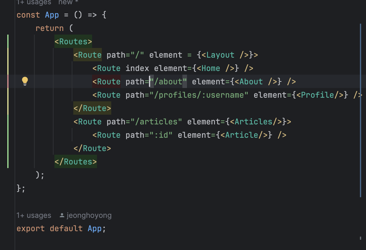This screenshot has height=250, width=366.
Task: Click the Layout component name
Action: 220,55
